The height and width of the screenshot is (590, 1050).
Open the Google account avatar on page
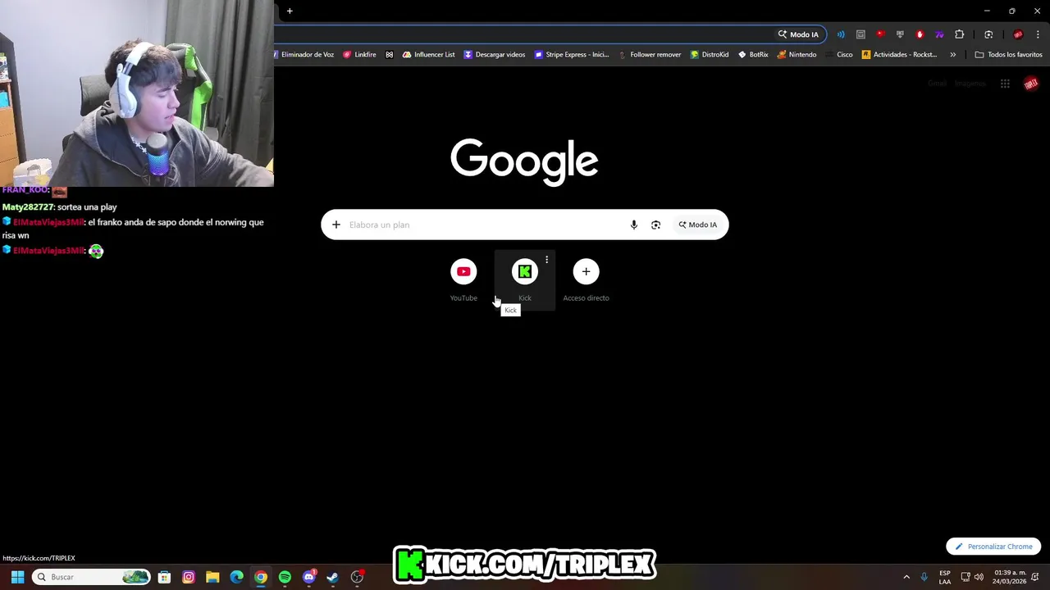pos(1031,84)
